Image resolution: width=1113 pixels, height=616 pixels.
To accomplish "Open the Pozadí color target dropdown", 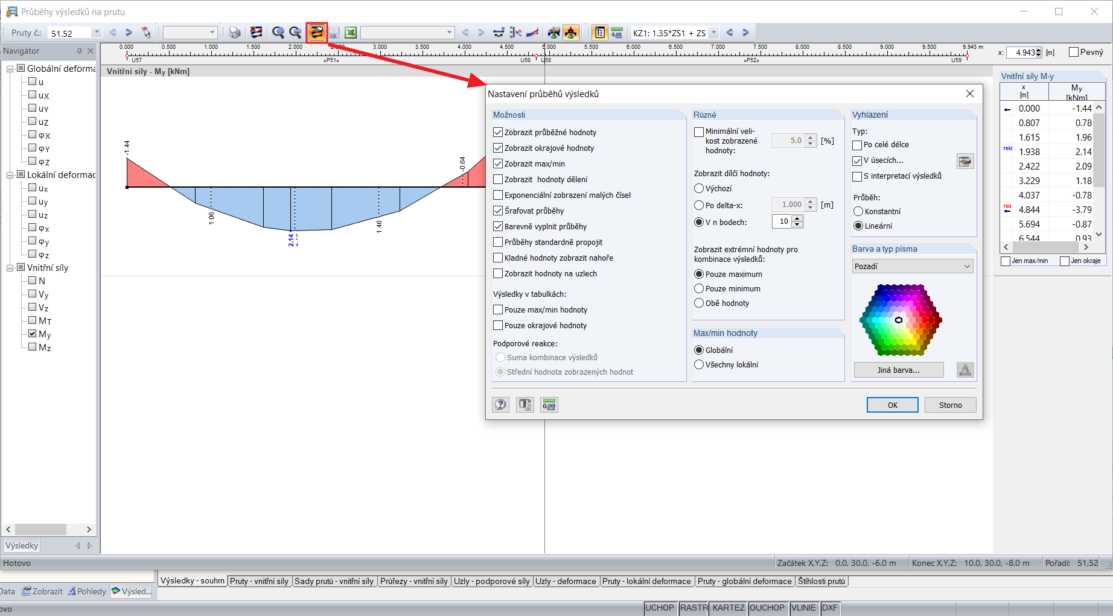I will (x=913, y=266).
